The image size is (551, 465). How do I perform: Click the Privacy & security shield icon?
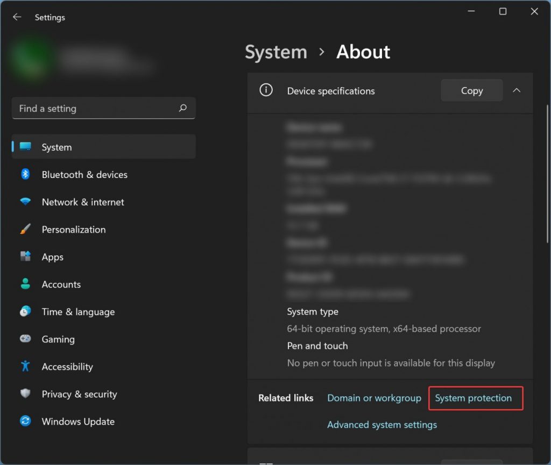click(x=25, y=394)
